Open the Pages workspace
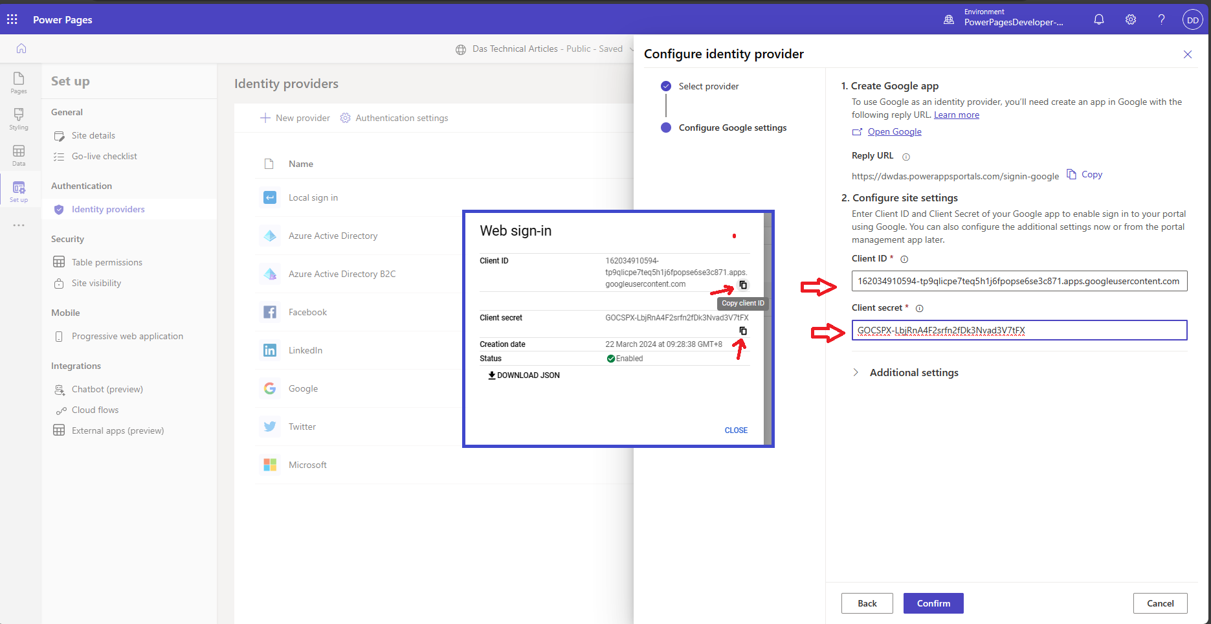The height and width of the screenshot is (624, 1211). [x=19, y=83]
